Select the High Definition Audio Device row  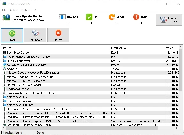point(90,93)
